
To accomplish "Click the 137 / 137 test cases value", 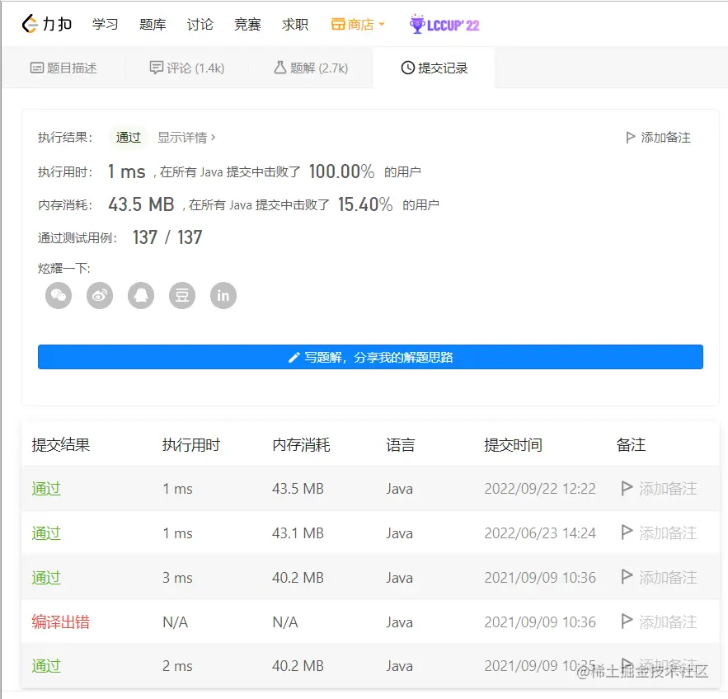I will (x=167, y=237).
